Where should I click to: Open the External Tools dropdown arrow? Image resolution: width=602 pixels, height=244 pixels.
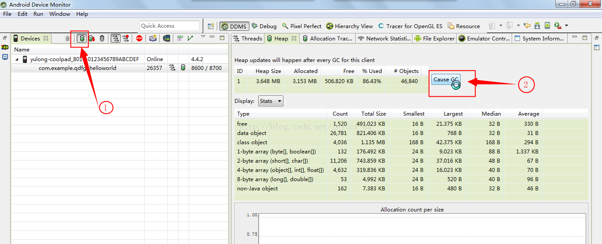[x=566, y=26]
